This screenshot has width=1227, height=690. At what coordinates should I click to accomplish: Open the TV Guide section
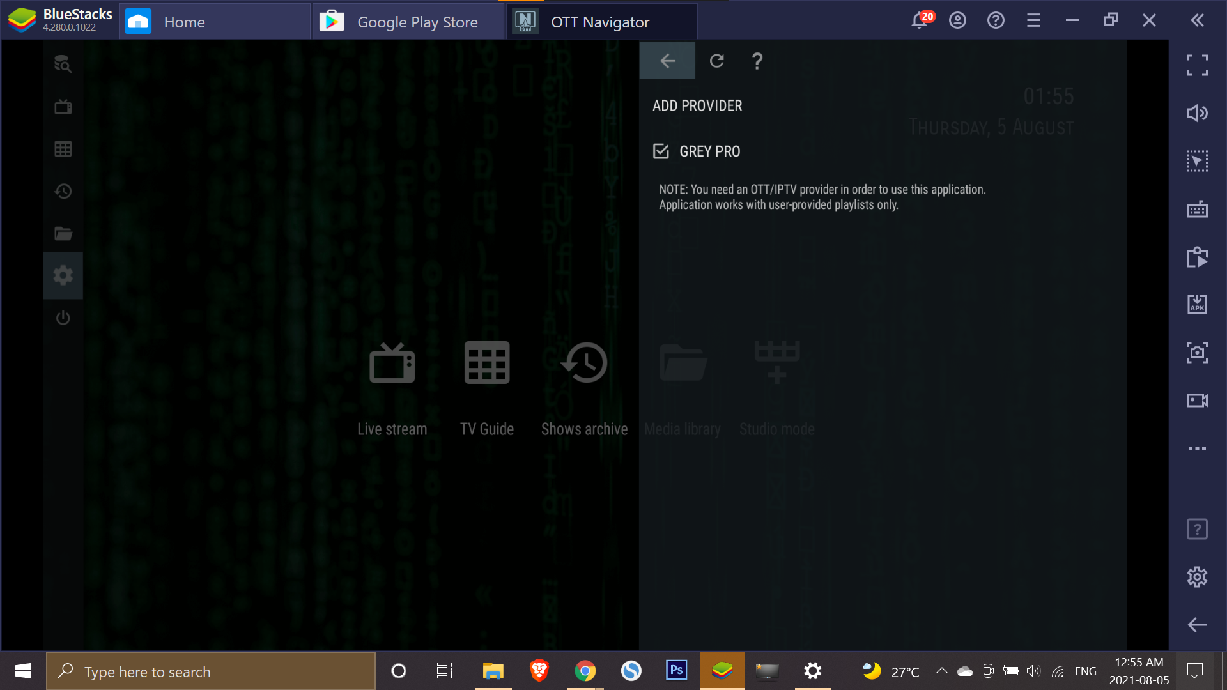pyautogui.click(x=487, y=388)
